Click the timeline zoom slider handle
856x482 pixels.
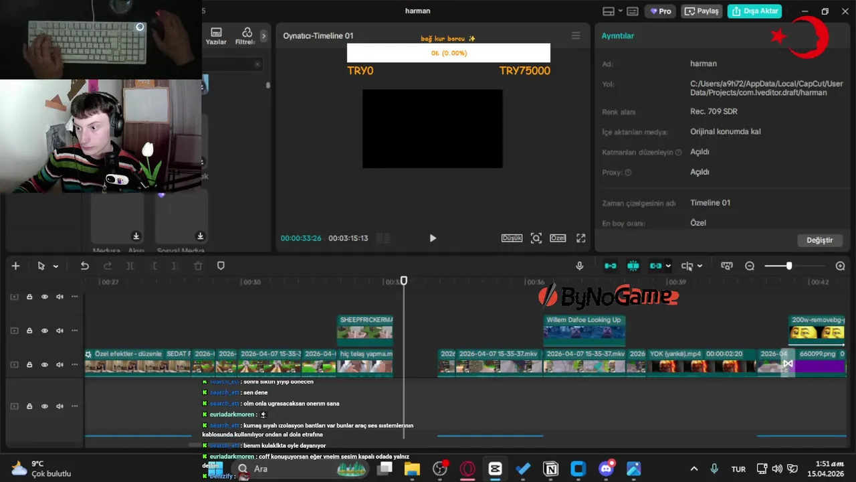tap(789, 266)
